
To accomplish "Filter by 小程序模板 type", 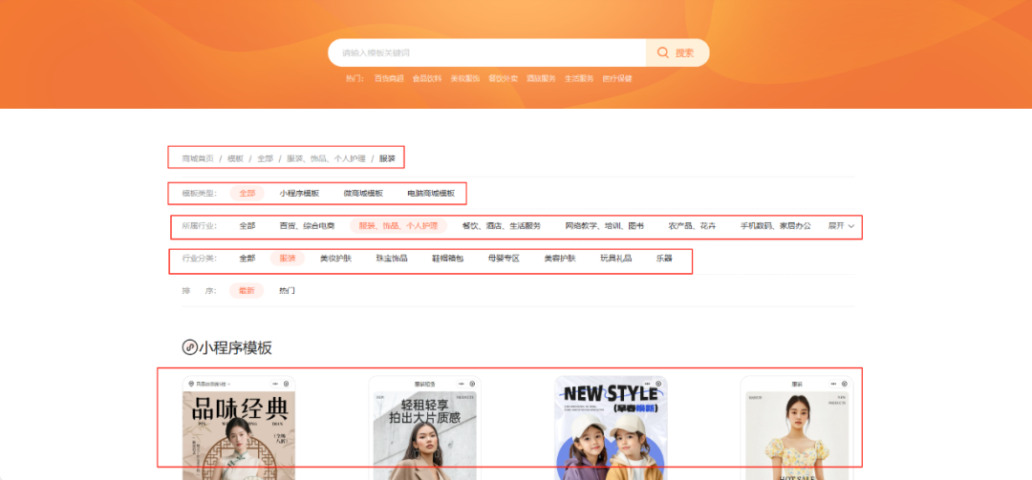I will click(299, 194).
